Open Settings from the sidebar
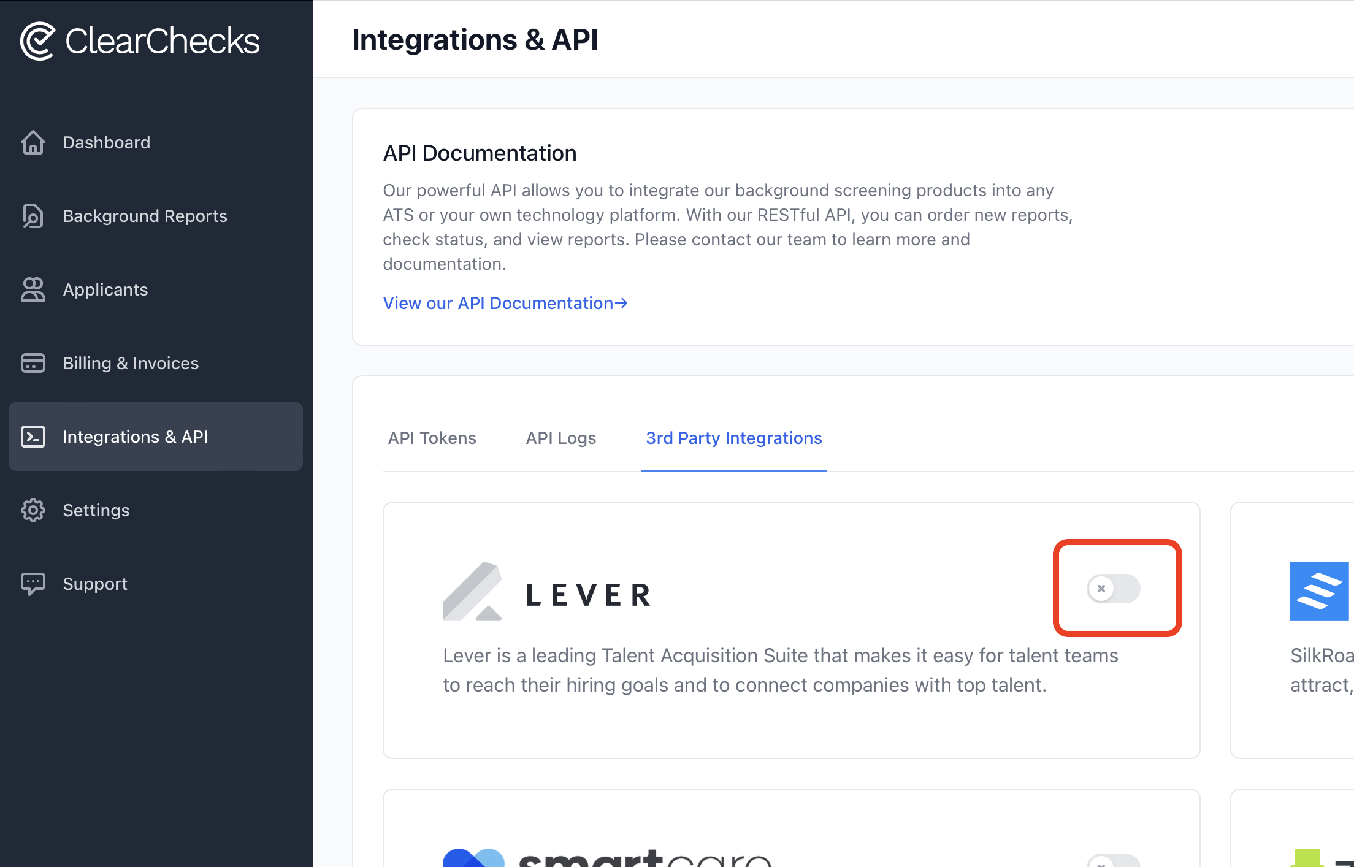 tap(96, 510)
